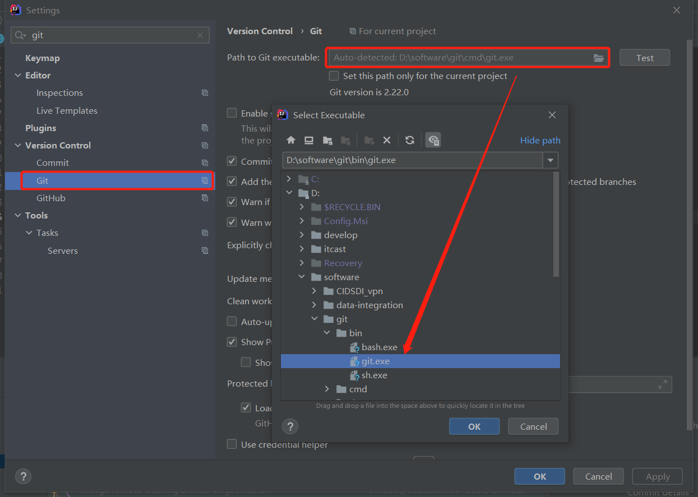698x497 pixels.
Task: Clear the settings search field with X
Action: (x=200, y=35)
